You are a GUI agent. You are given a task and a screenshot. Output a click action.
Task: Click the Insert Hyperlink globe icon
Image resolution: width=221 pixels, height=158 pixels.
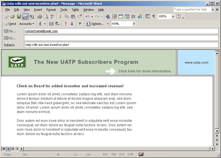[108, 17]
